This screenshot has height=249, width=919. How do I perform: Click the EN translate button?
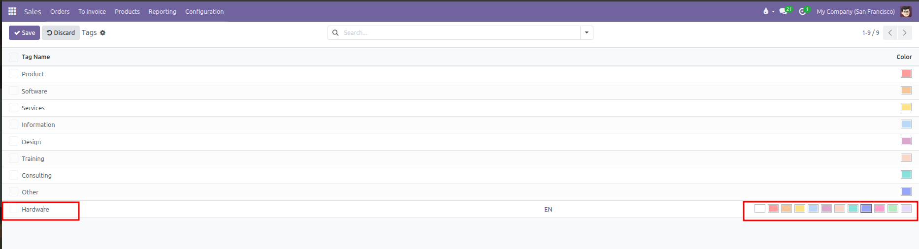[548, 210]
